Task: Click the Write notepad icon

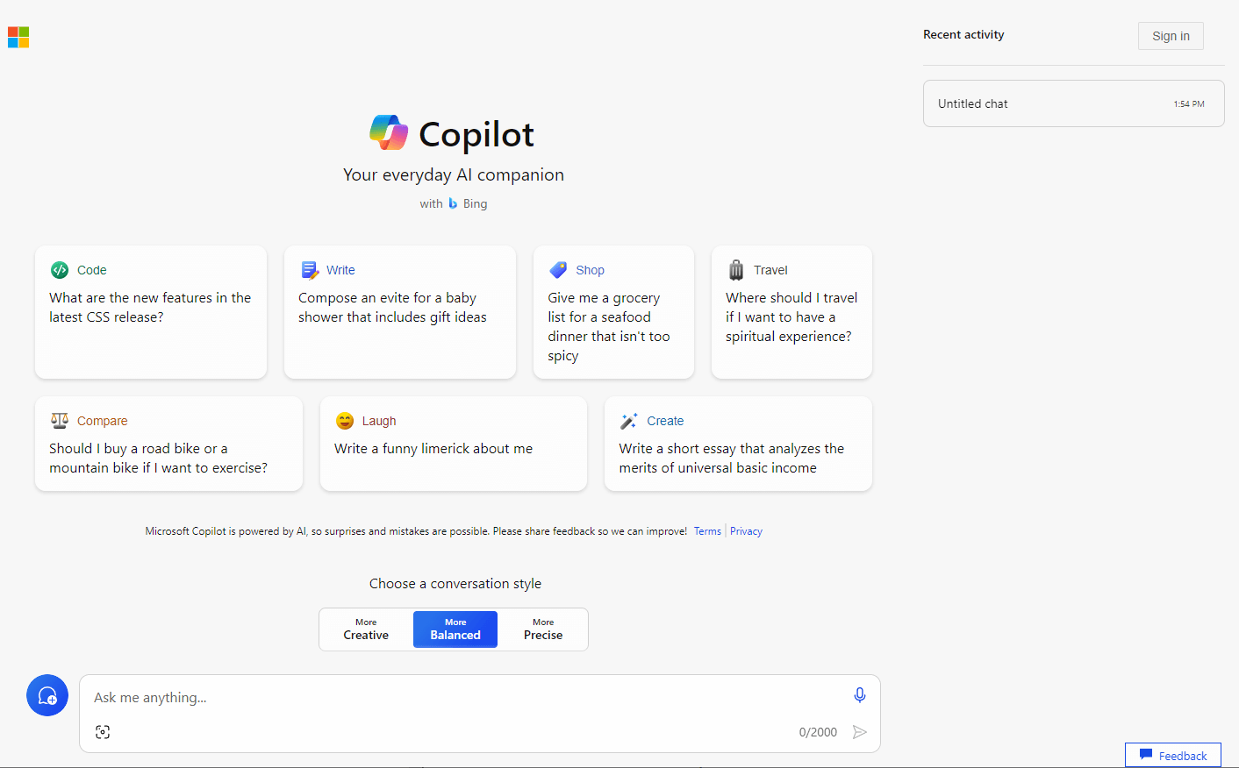Action: click(x=310, y=270)
